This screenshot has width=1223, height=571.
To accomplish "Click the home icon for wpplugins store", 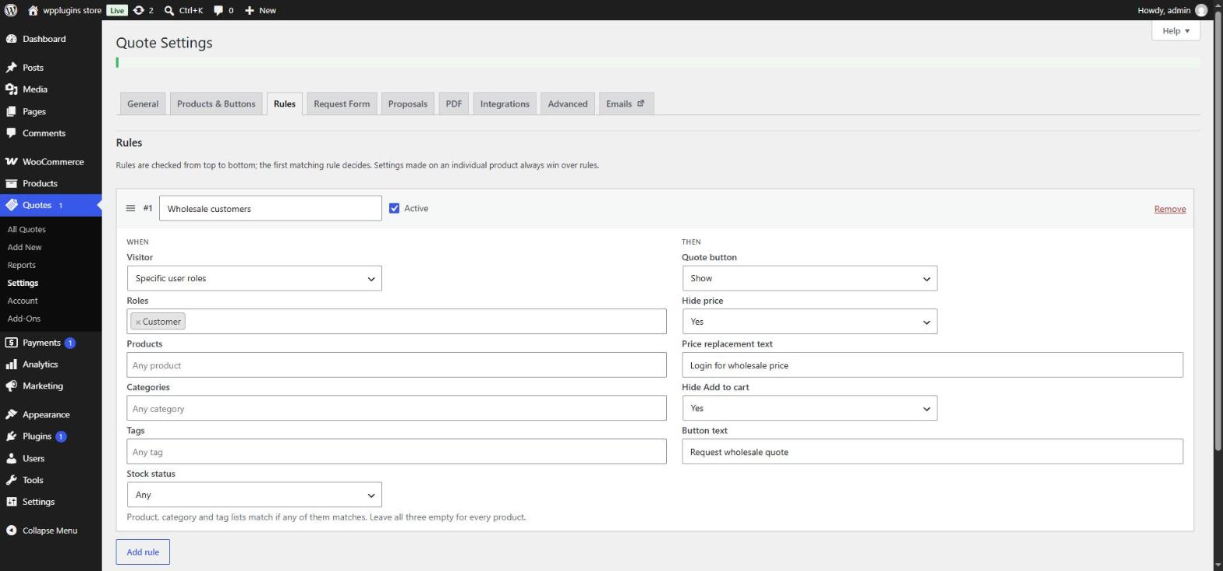I will point(33,10).
